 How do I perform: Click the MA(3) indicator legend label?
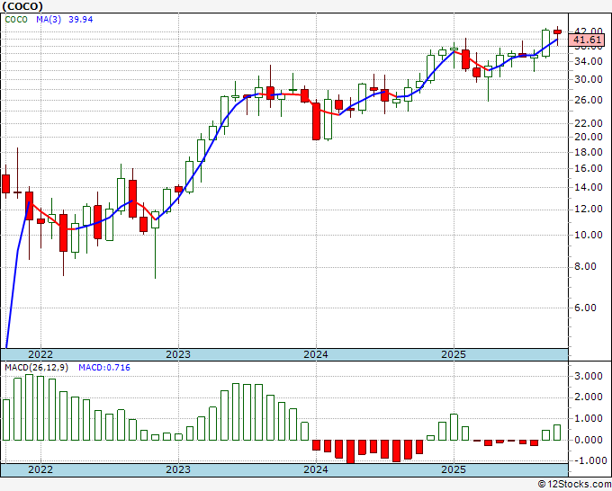point(49,20)
